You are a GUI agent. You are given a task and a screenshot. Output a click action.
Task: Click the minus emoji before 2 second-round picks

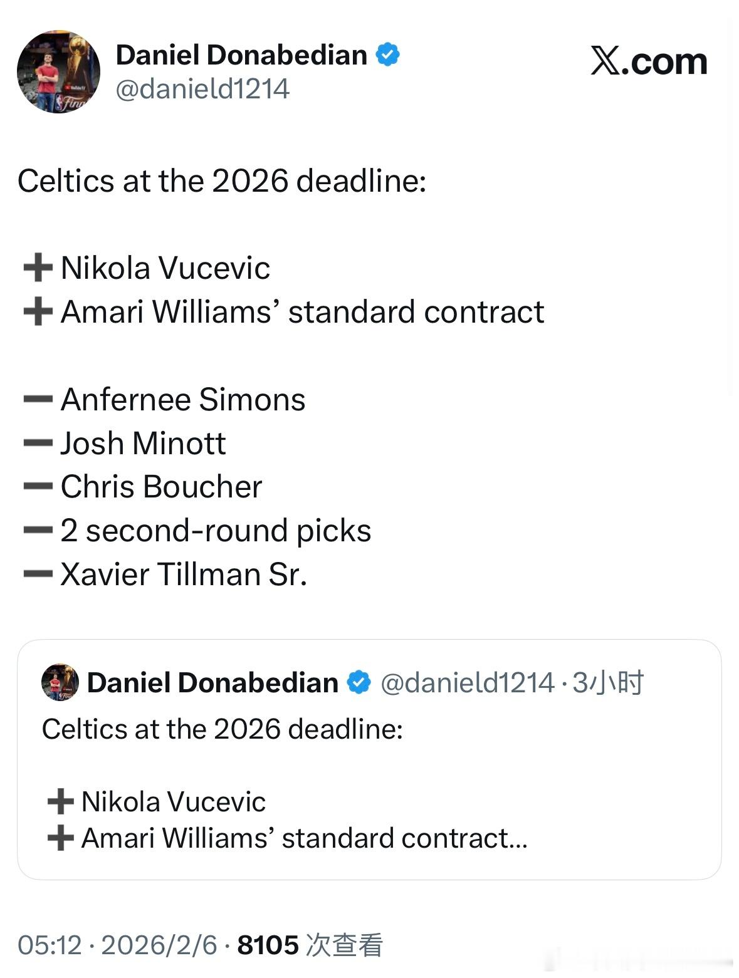38,531
